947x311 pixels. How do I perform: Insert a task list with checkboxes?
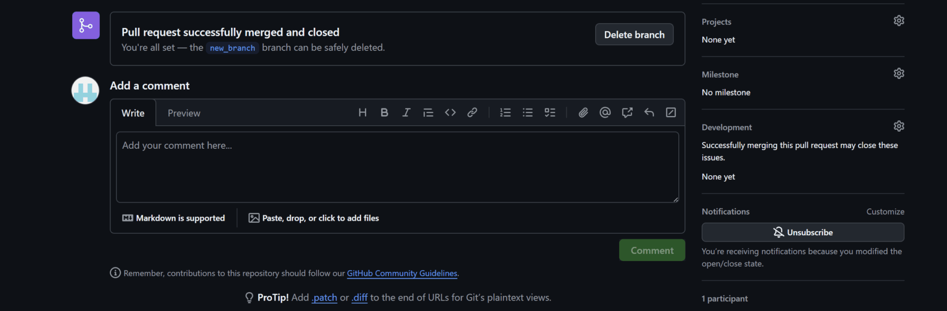point(550,112)
